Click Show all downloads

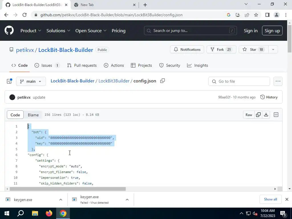[270, 199]
